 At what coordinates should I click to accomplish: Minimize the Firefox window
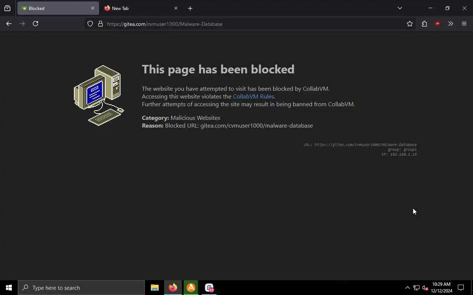[x=430, y=8]
